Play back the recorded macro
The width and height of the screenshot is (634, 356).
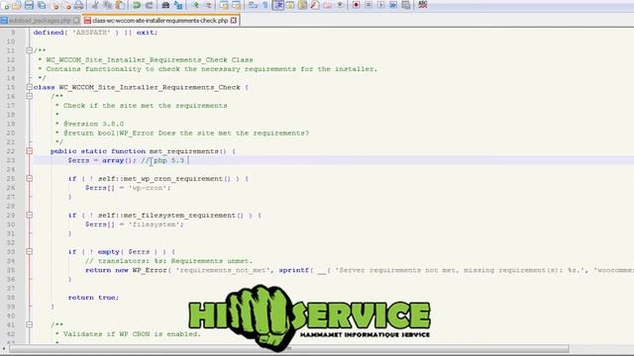[x=380, y=5]
